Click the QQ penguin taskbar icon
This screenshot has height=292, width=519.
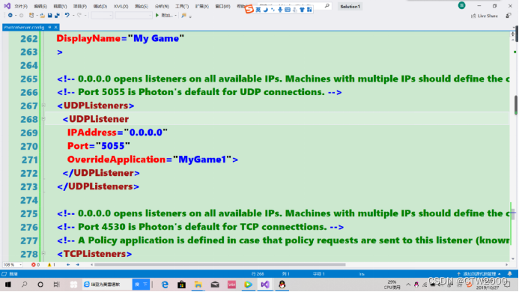[282, 285]
